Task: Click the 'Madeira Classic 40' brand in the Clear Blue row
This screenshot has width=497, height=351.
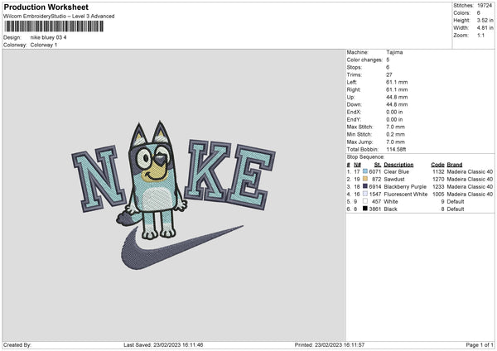Action: pos(470,171)
